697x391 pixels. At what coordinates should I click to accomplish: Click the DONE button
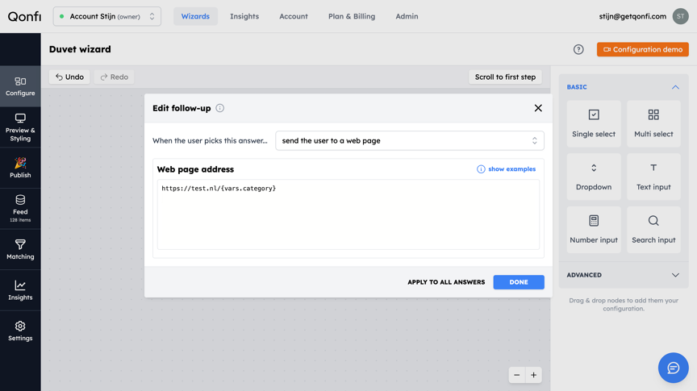[518, 282]
